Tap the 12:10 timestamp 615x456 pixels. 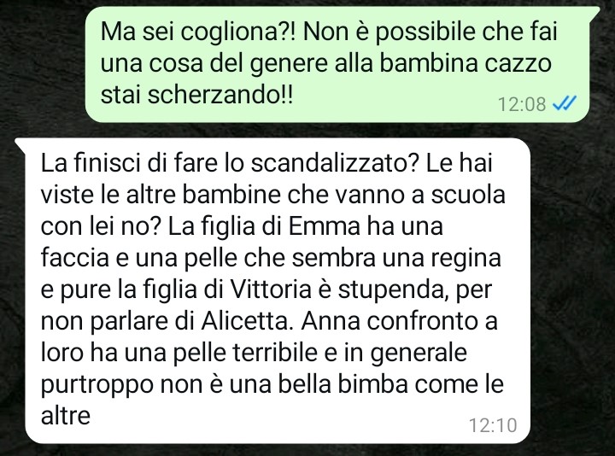click(x=493, y=425)
